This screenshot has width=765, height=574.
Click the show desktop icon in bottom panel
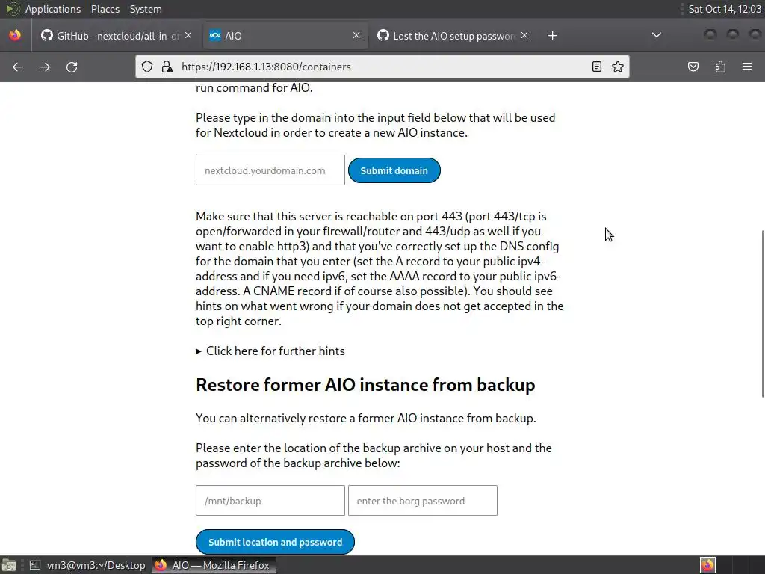(9, 565)
